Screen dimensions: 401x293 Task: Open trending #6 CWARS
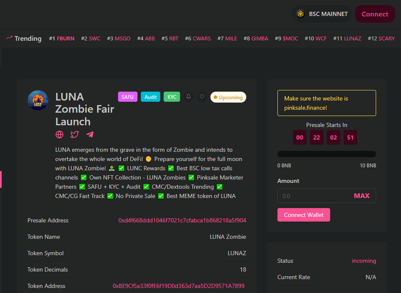coord(198,39)
